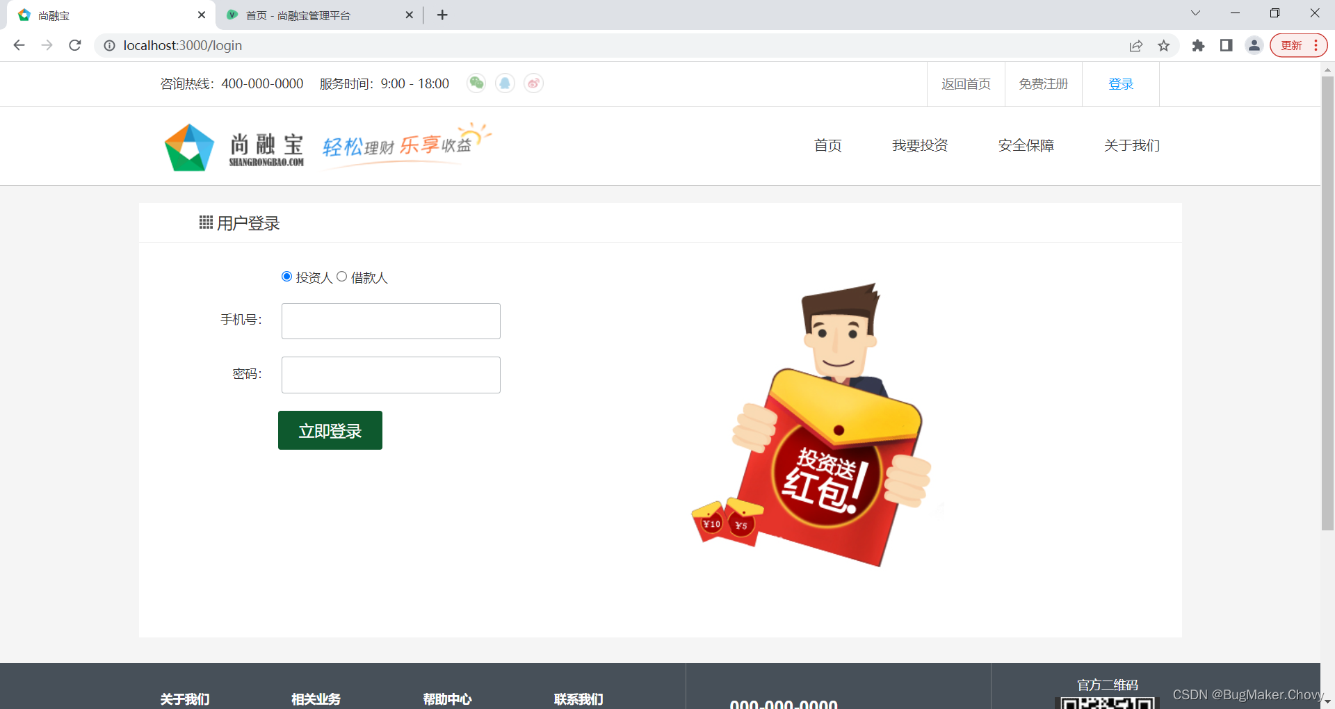1335x709 pixels.
Task: Click the WeChat icon in the header
Action: (x=476, y=83)
